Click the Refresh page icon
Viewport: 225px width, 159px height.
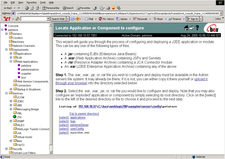[x=32, y=8]
